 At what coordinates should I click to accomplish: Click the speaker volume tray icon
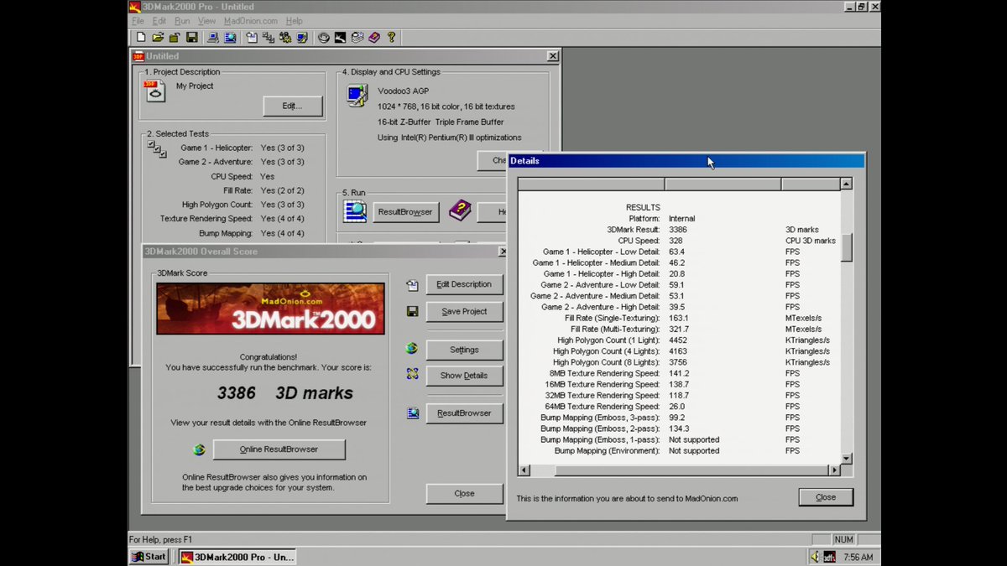[x=815, y=557]
